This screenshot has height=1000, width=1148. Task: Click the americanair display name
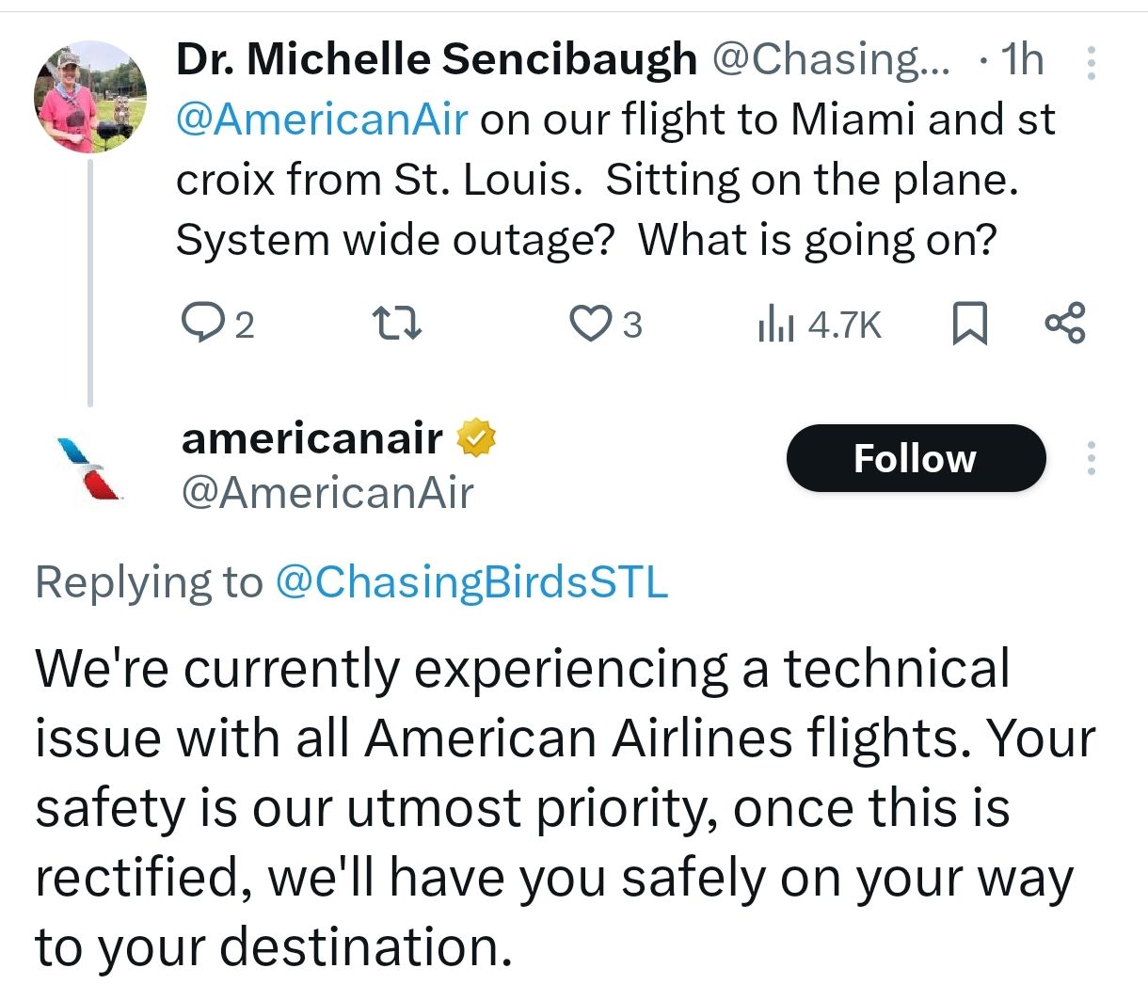click(311, 438)
